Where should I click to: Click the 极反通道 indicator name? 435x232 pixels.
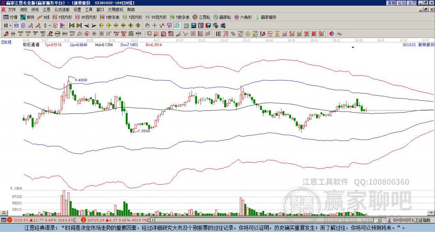pyautogui.click(x=31, y=45)
